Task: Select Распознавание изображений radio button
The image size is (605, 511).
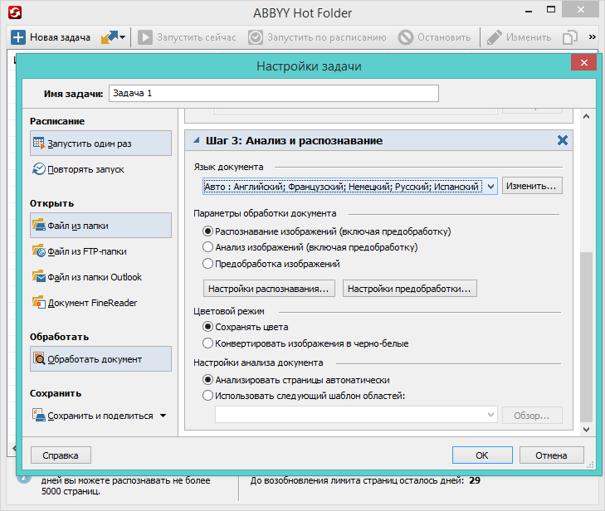Action: [x=208, y=231]
